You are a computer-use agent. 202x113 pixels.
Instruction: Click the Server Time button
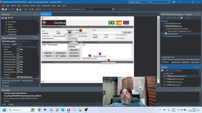point(74,53)
